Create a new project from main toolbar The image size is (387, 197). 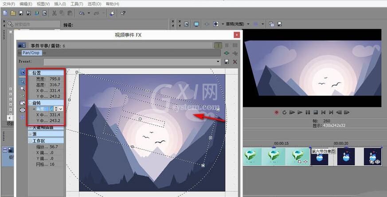(5, 13)
